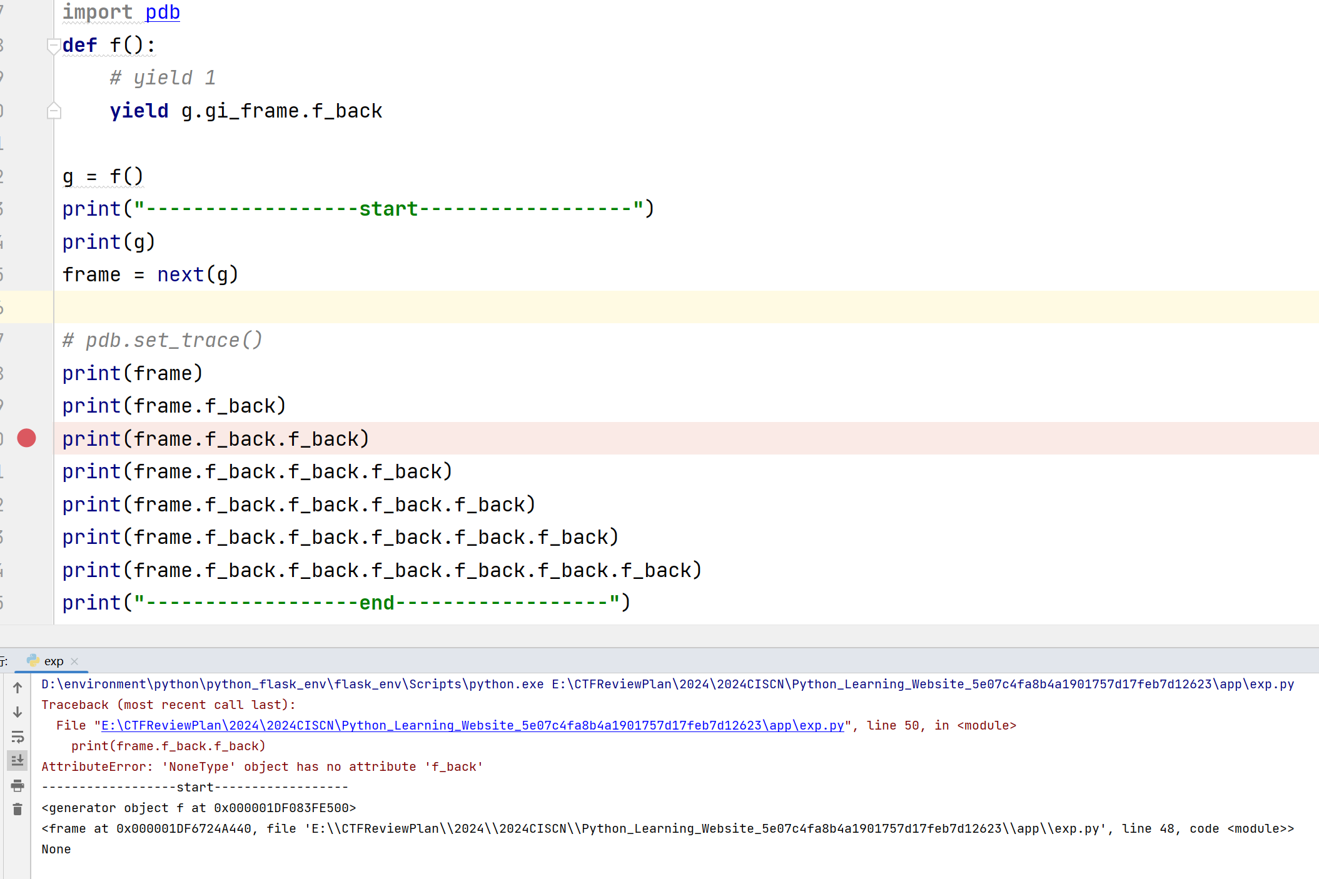Click the '# pdb.set_trace()' comment line
Image resolution: width=1319 pixels, height=879 pixels.
coord(162,340)
